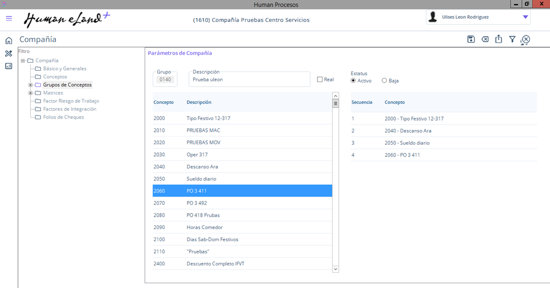Enable the Real checkbox
The height and width of the screenshot is (288, 550).
(x=320, y=80)
